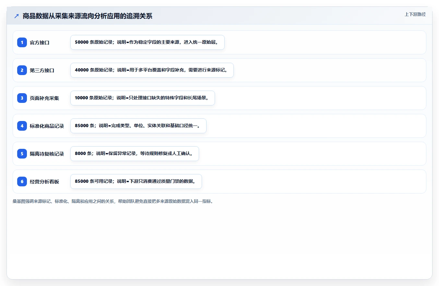Select the number 6 badge for 经营分析看板
Viewport: 439px width, 286px height.
(22, 181)
